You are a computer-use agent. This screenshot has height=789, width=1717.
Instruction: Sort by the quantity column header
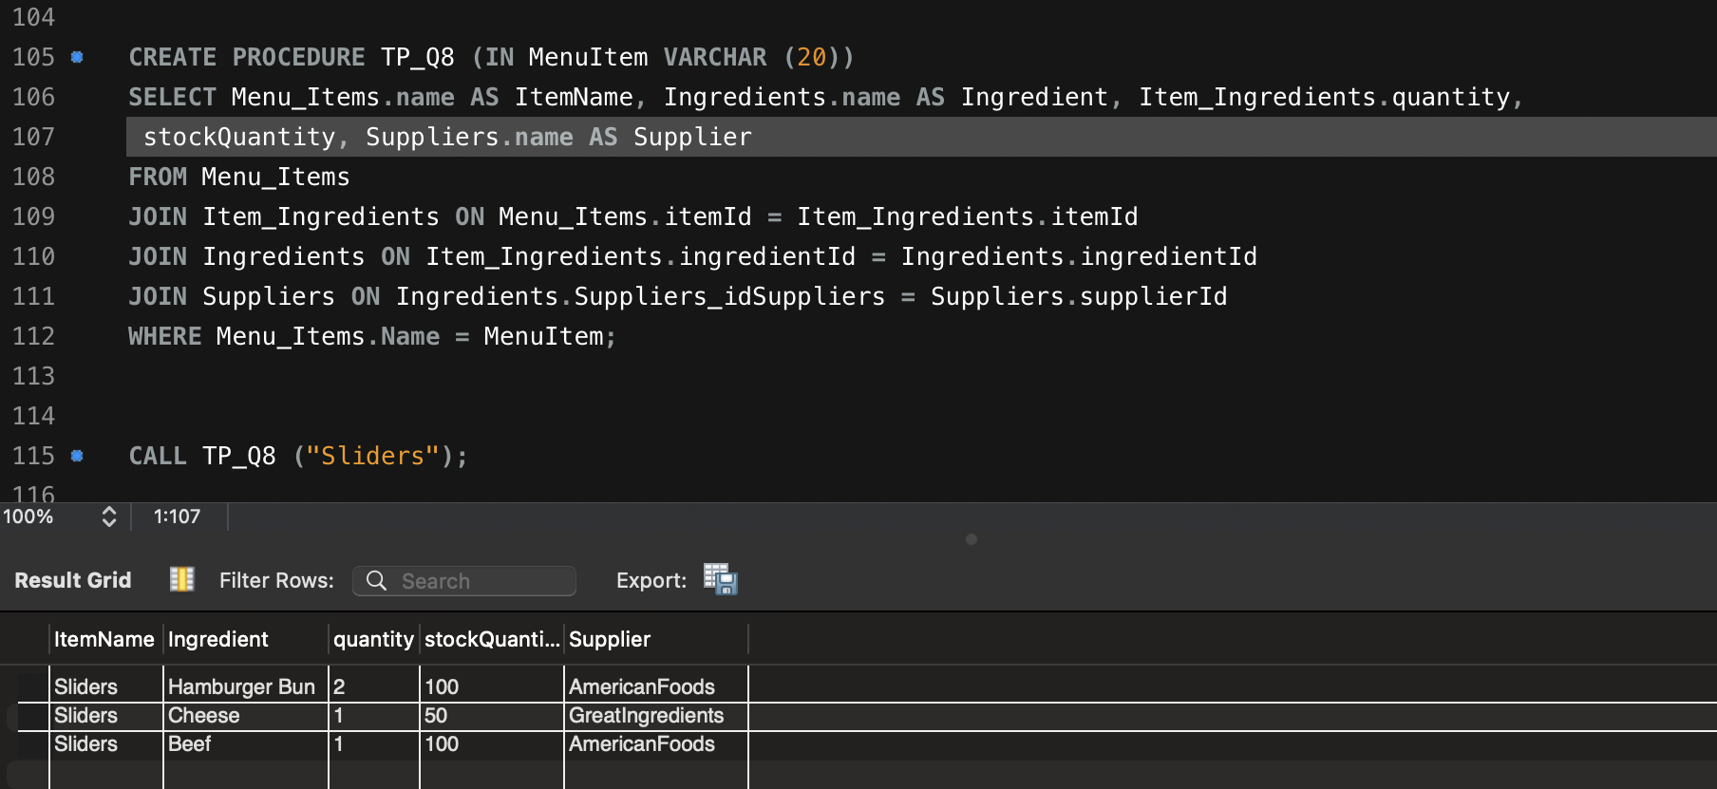[x=373, y=639]
